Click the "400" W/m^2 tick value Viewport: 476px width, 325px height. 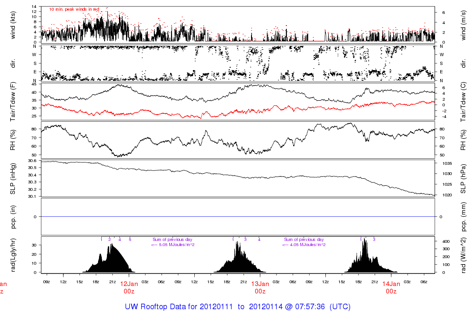coord(446,241)
